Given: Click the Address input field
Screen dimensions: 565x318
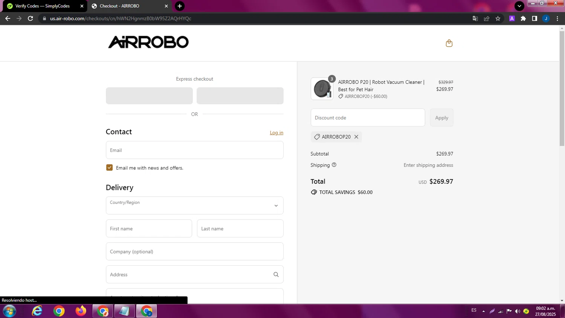Looking at the screenshot, I should (194, 274).
